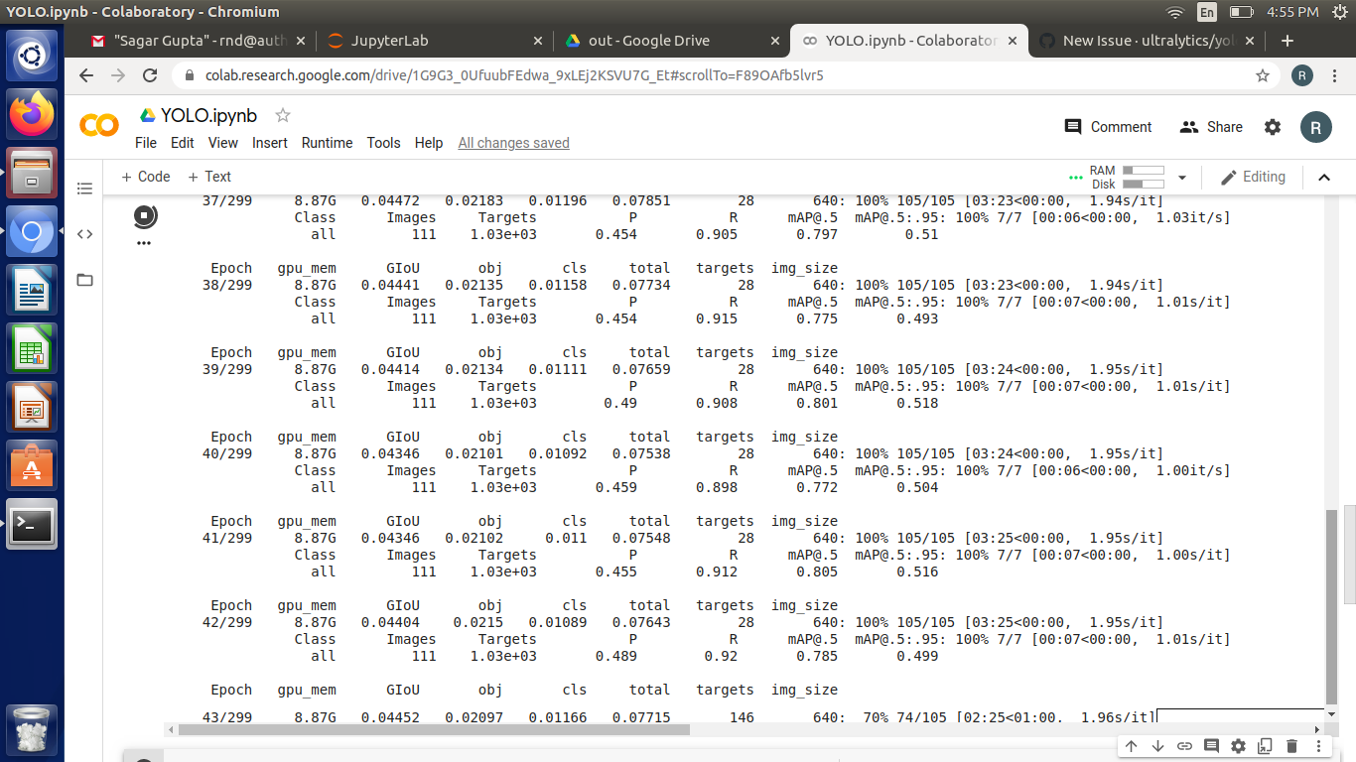Star the YOLO.ipynb notebook

283,115
